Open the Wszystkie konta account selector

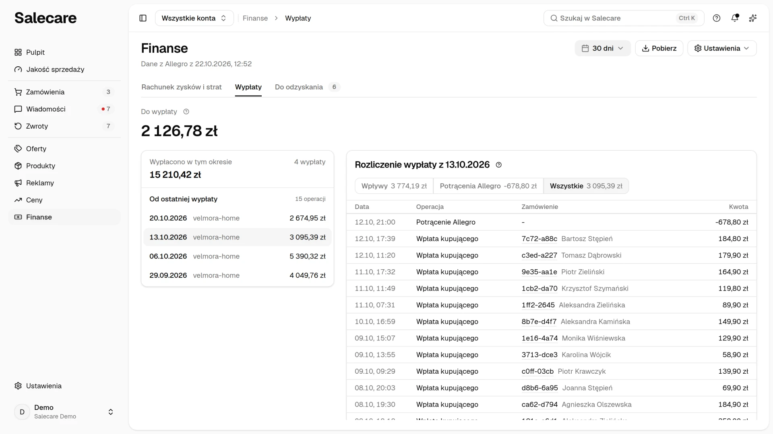click(194, 18)
